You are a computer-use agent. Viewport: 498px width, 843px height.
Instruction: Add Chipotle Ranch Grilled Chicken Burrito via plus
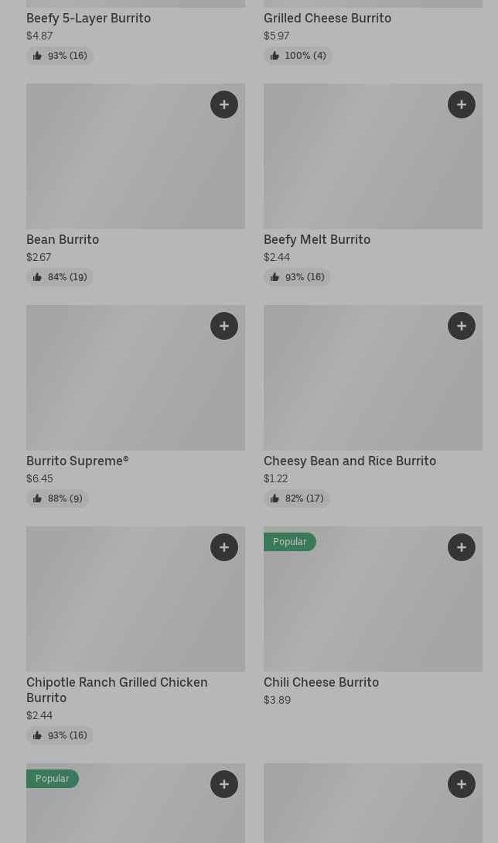point(224,547)
